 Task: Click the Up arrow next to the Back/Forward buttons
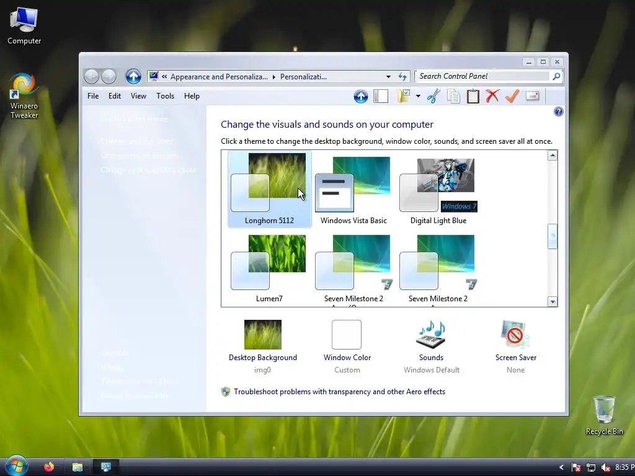click(133, 76)
